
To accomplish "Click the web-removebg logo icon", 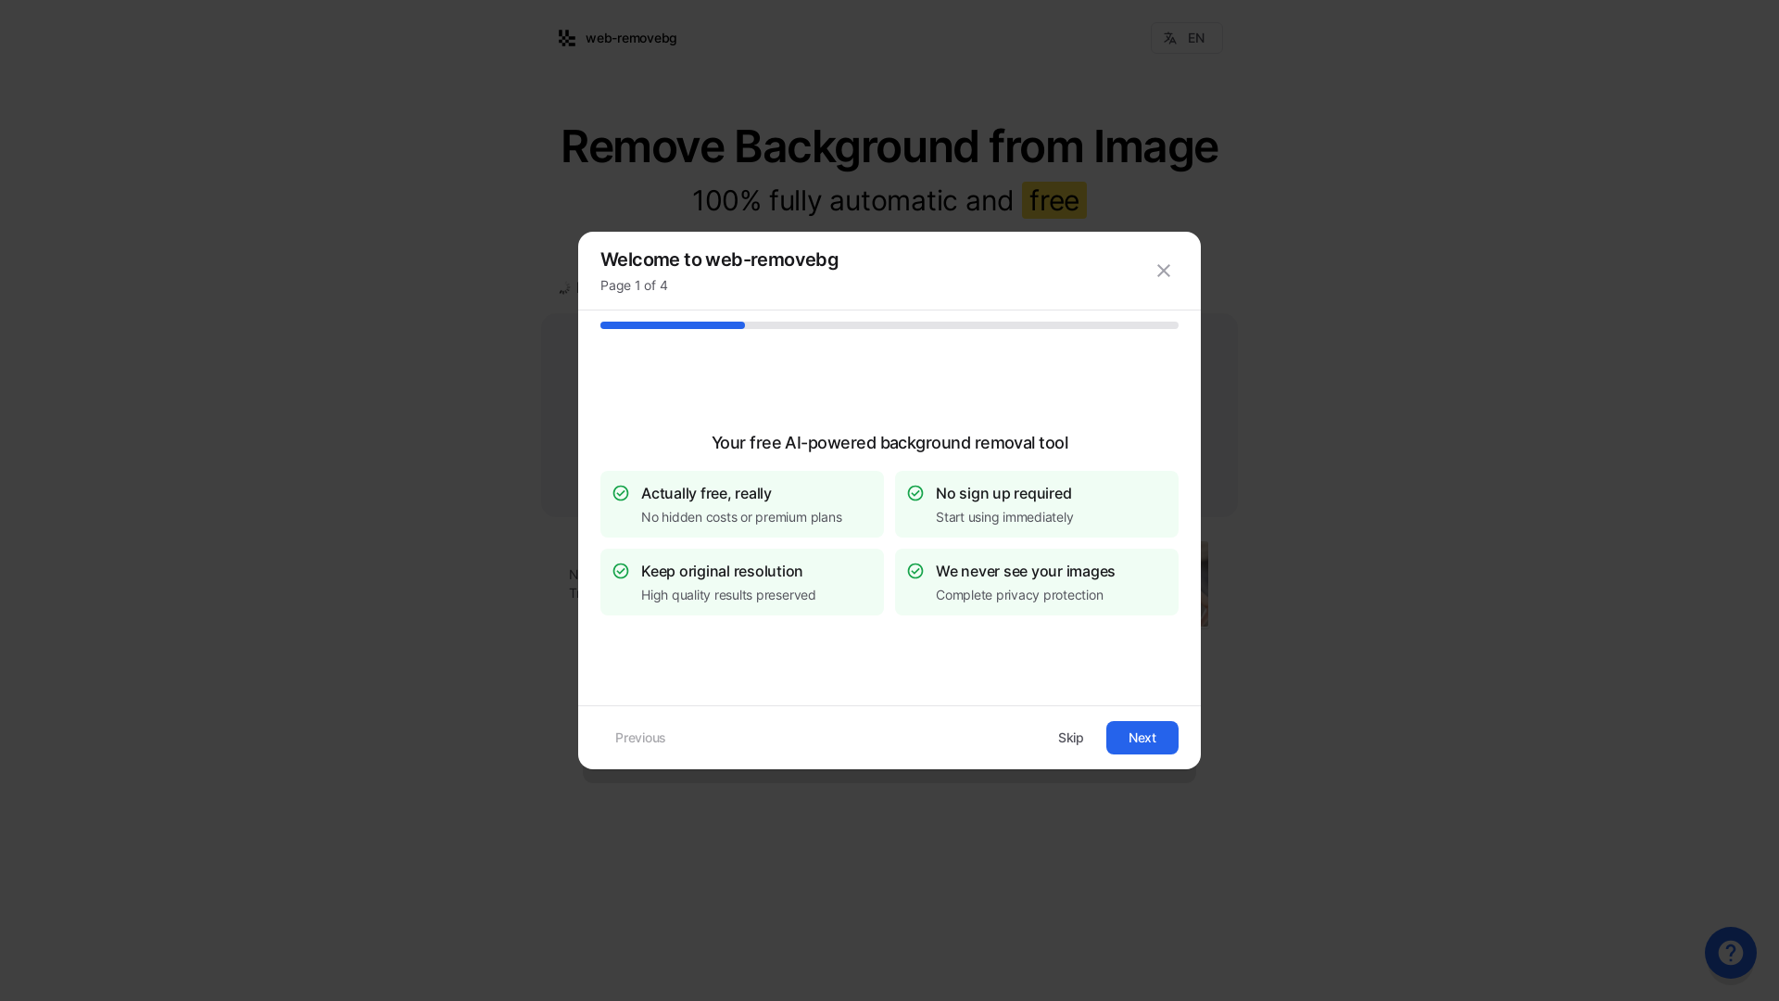I will tap(567, 38).
